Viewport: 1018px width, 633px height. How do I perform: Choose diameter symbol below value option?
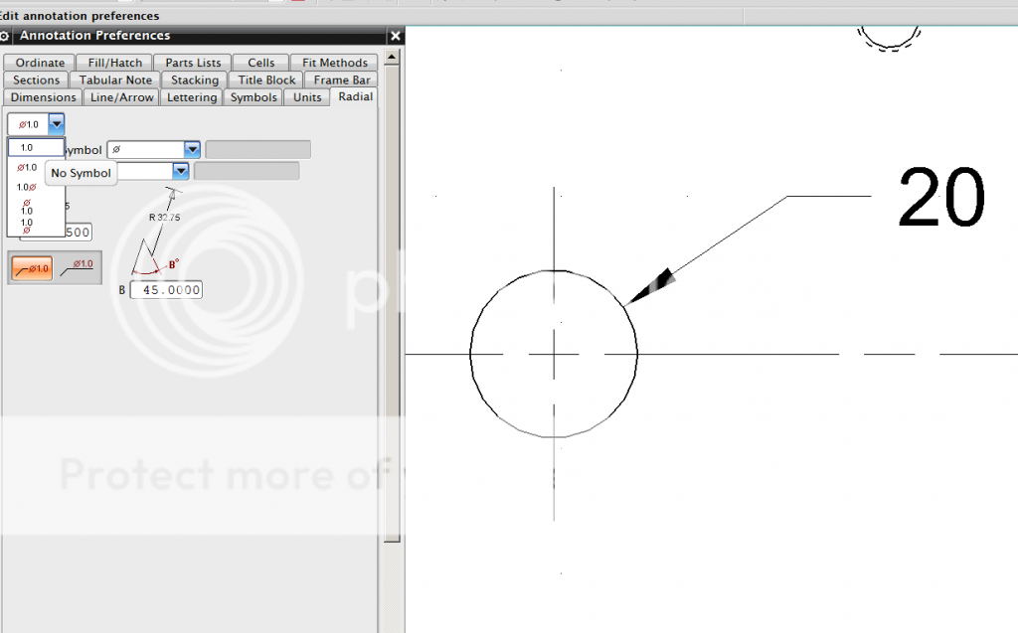click(x=27, y=226)
